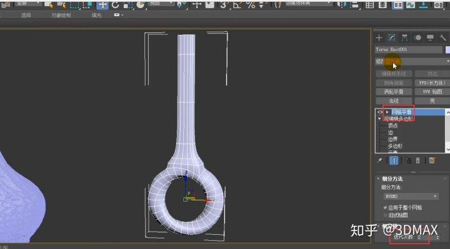Open the Scene Explorer toggle
The height and width of the screenshot is (249, 450).
[369, 5]
